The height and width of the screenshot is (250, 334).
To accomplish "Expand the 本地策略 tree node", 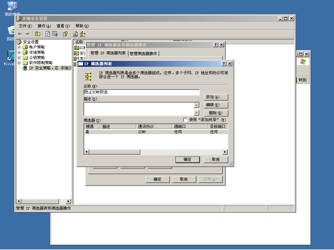I will coord(19,52).
